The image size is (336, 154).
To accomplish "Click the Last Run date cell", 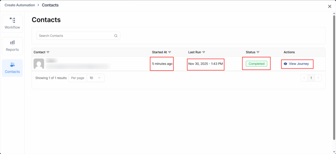I will pos(205,64).
